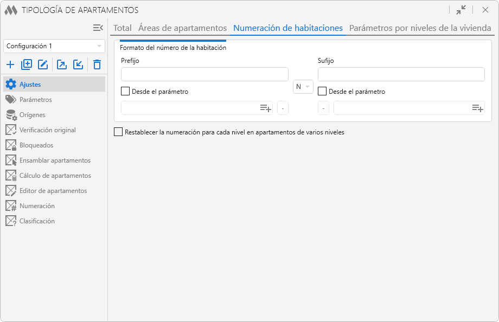
Task: Enable suffix 'Desde el parámetro' checkbox
Action: pyautogui.click(x=322, y=92)
